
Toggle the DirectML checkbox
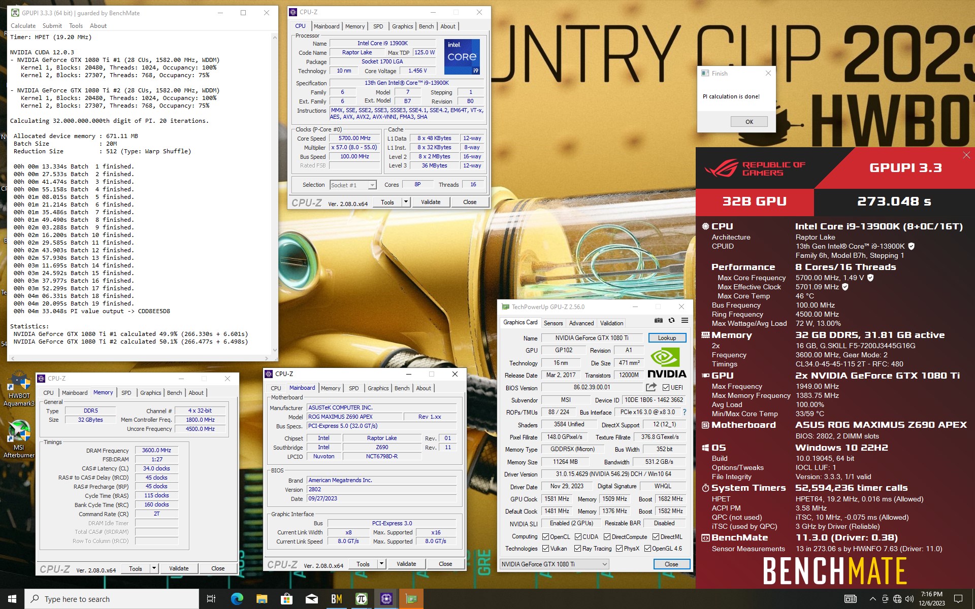tap(656, 537)
